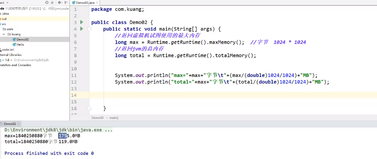Click the java.exe command line in console
Viewport: 377px width, 159px height.
[59, 130]
